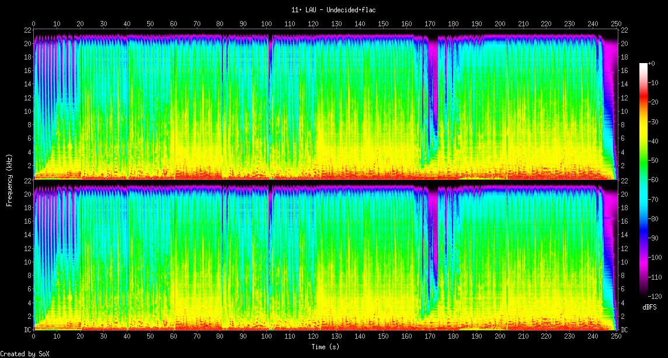Click the 200 s tick on the top time axis

(x=499, y=24)
